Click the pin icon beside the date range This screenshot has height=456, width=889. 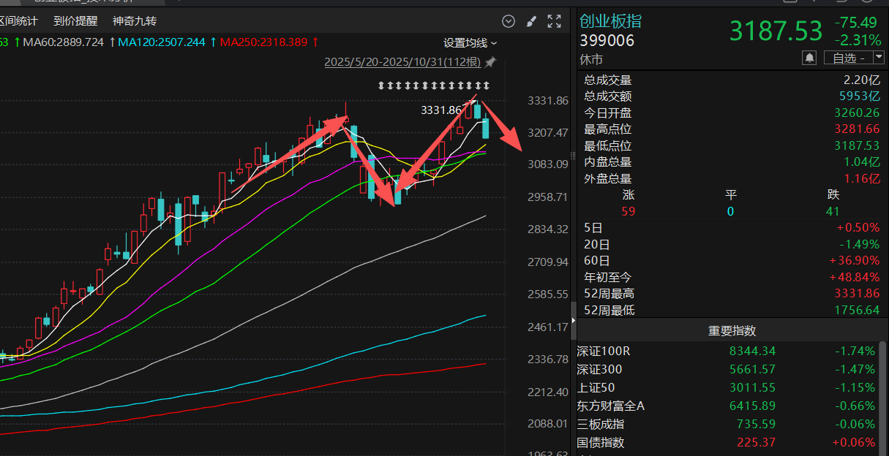490,61
